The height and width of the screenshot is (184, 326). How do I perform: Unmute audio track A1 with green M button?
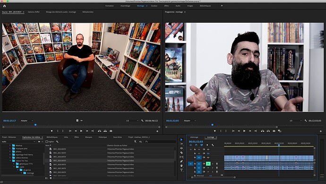click(208, 164)
